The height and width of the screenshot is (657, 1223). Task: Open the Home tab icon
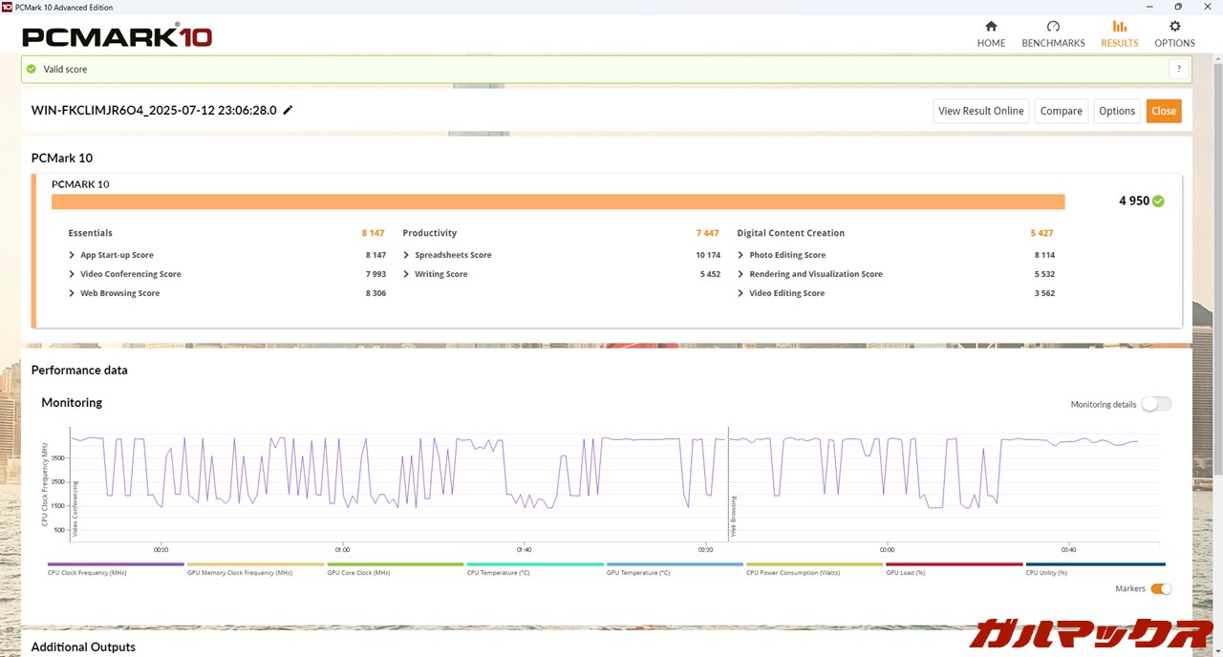click(x=991, y=27)
